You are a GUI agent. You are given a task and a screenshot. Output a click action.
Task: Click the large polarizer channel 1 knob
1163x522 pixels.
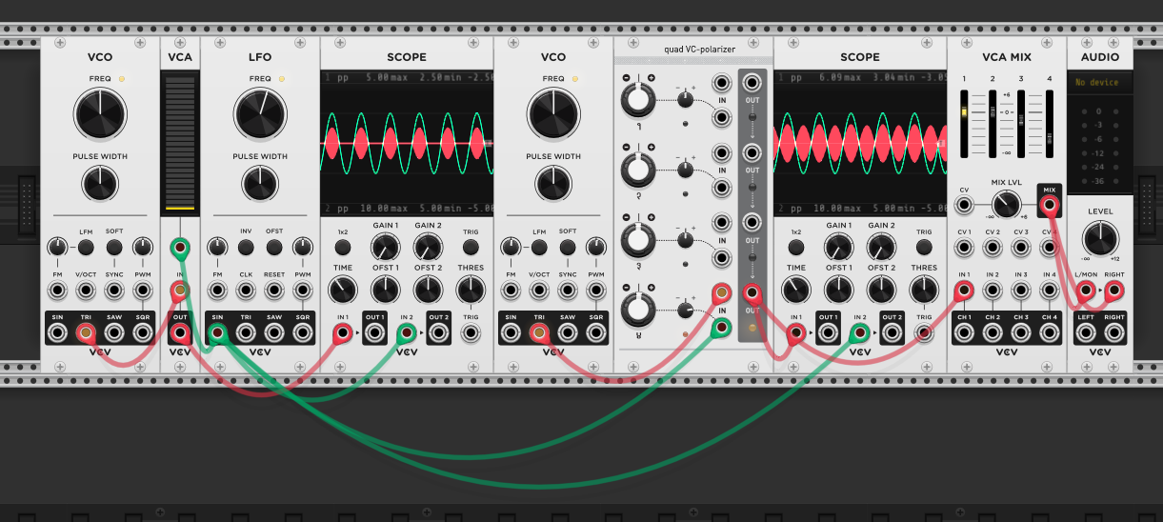[x=639, y=98]
